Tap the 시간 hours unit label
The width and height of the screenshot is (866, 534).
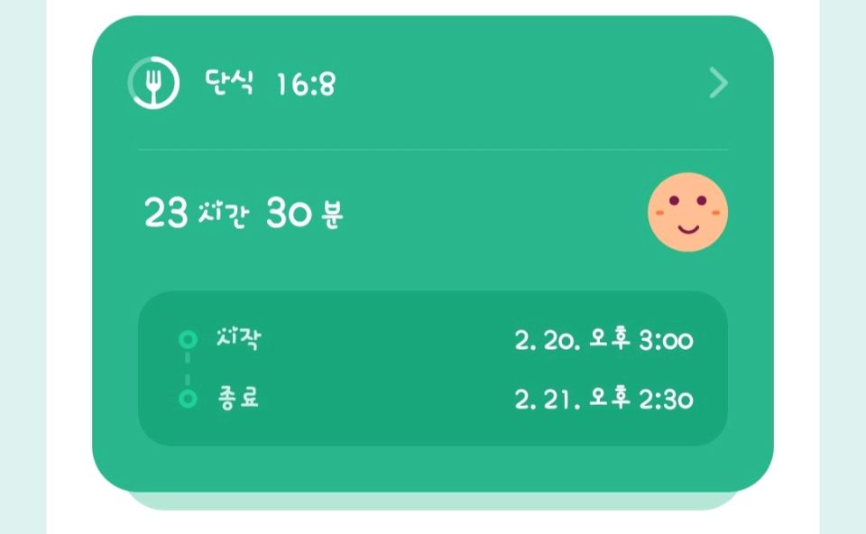pos(220,216)
